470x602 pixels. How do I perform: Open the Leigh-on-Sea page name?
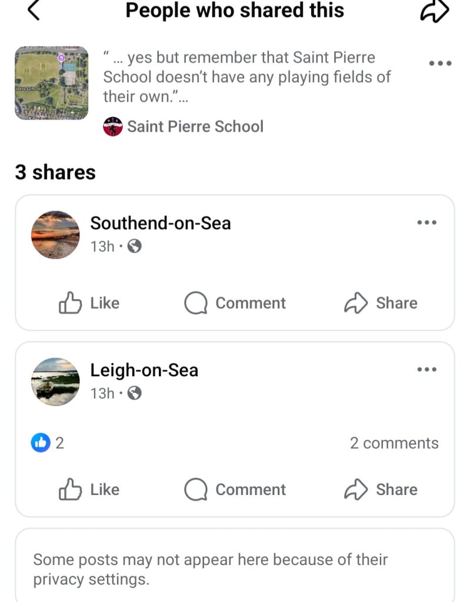pos(144,370)
